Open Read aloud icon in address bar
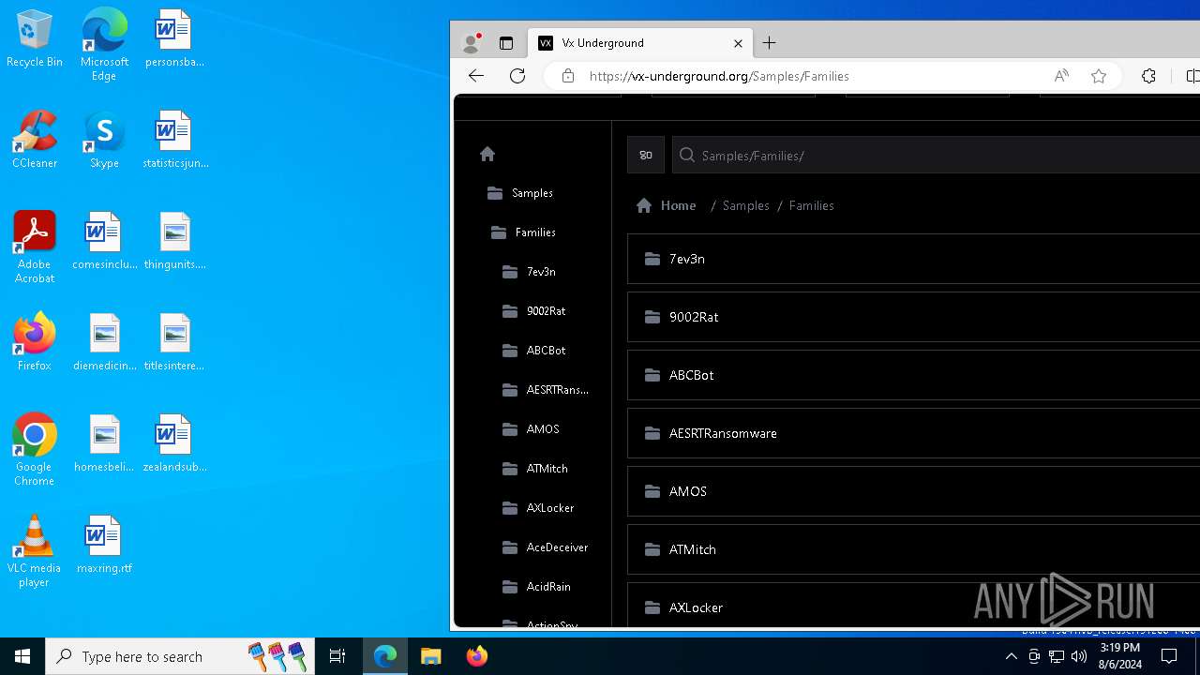Screen dimensions: 1200x675 1061,76
